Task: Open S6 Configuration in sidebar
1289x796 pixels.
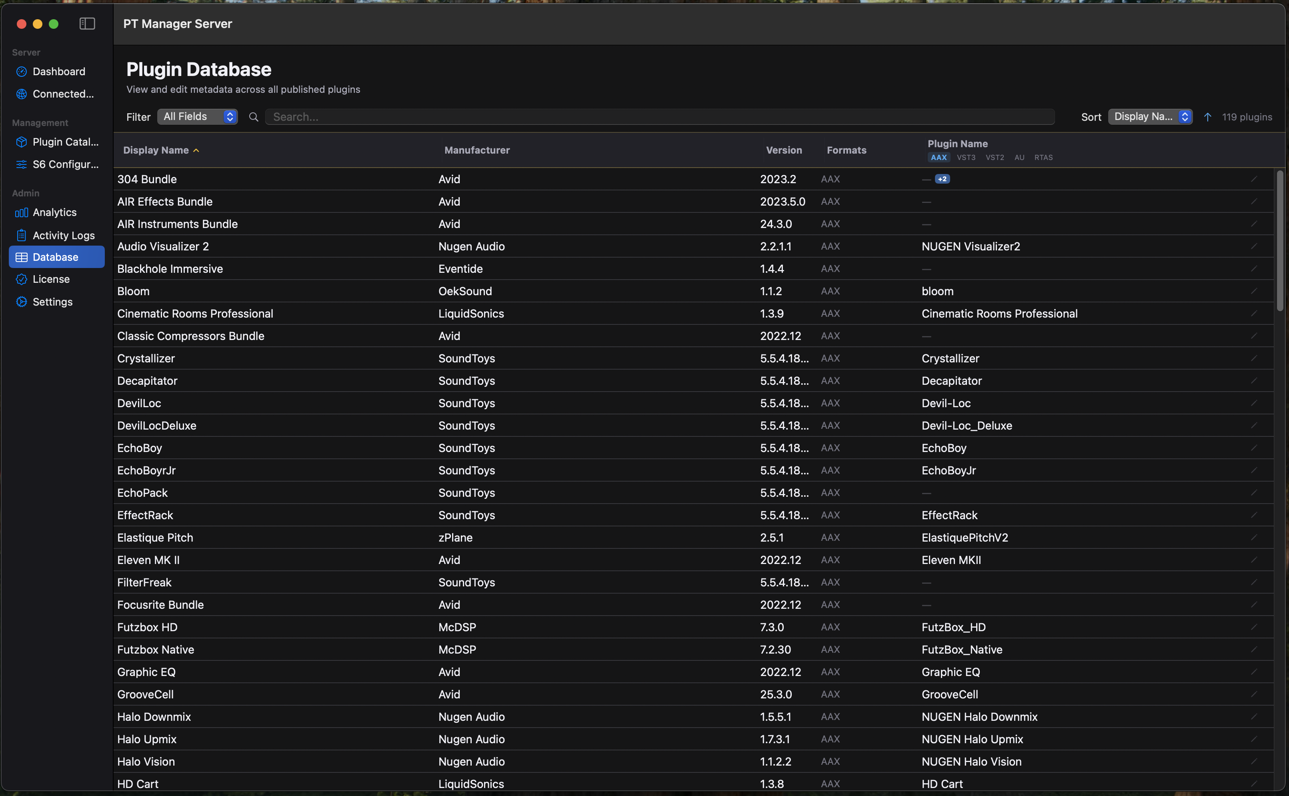Action: 57,164
